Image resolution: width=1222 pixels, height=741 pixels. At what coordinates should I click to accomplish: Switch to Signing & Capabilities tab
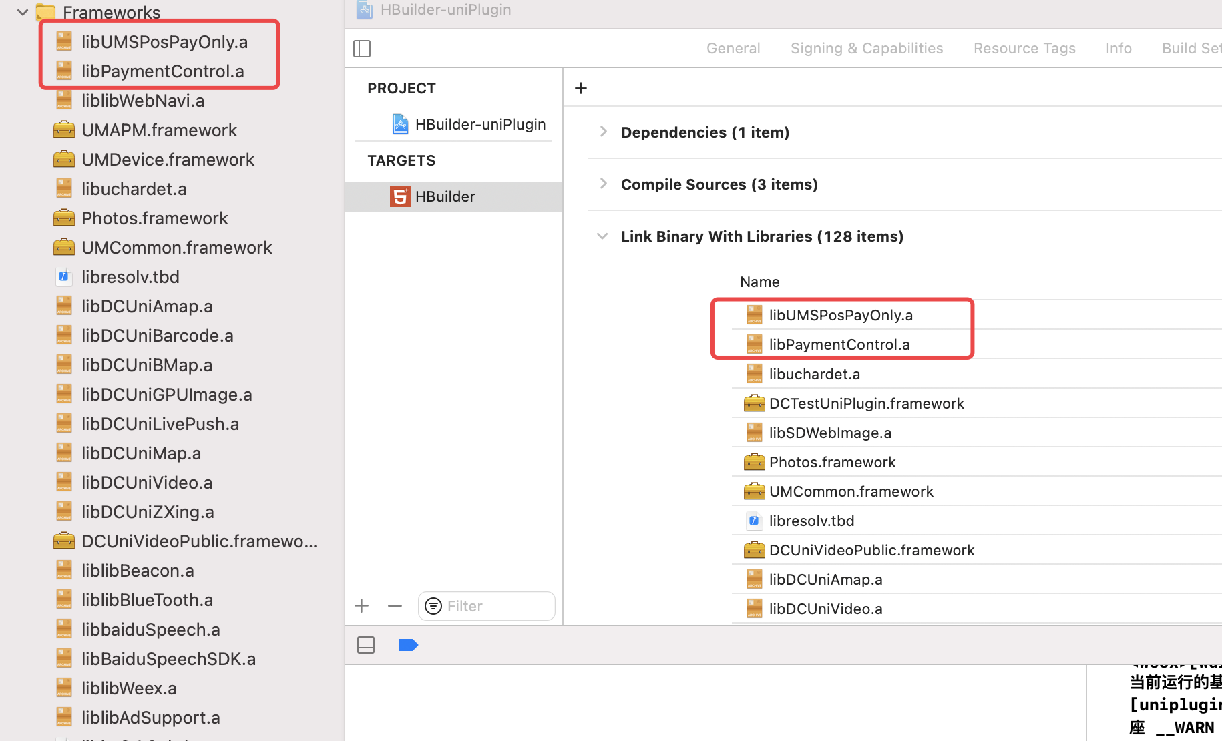(867, 48)
